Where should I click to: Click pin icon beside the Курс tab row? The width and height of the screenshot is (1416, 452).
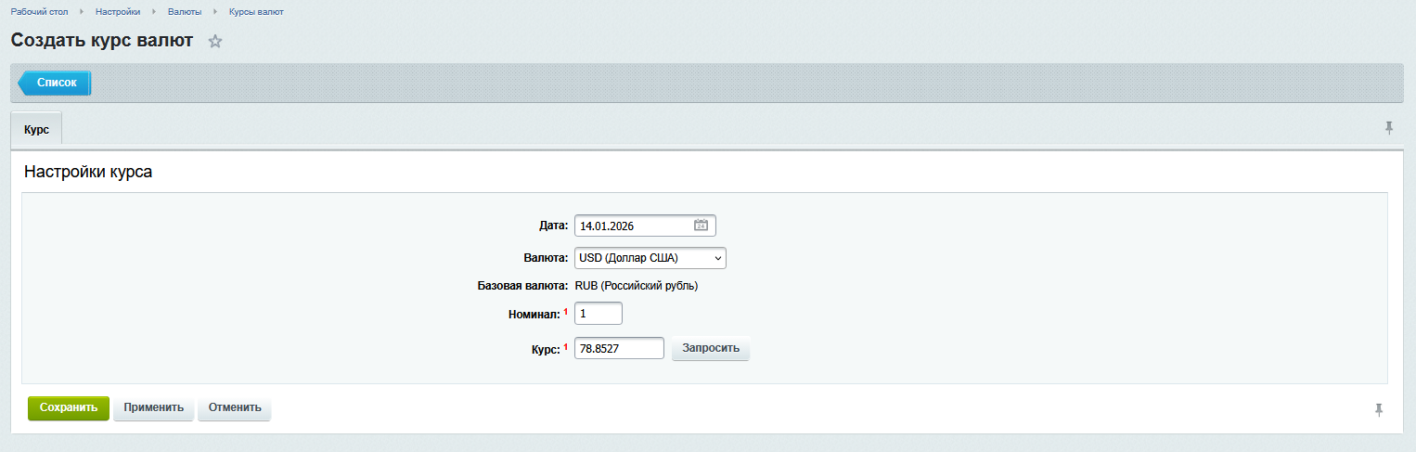pos(1389,128)
